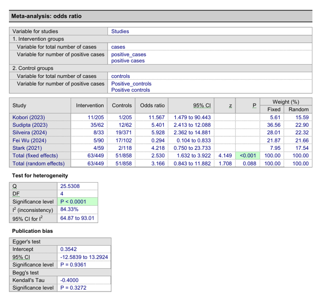Click Stark CI 0.750 to 23.733
322x299 pixels.
(192, 148)
